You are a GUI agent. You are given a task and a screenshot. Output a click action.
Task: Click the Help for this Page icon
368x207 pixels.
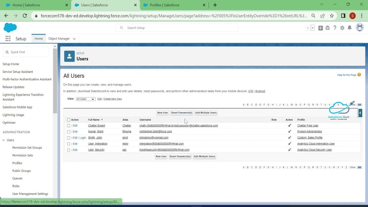point(359,75)
